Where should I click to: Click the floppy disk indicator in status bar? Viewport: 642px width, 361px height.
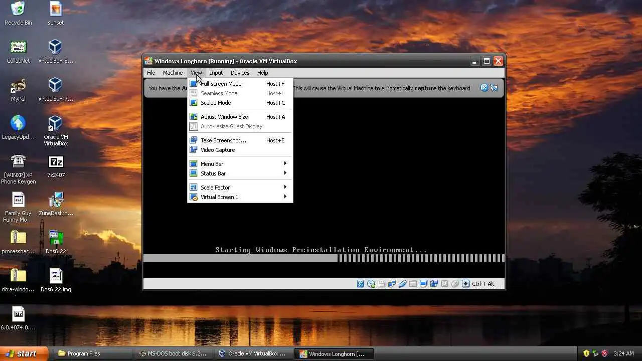(381, 284)
